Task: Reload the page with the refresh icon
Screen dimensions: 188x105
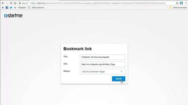Action: pos(11,3)
